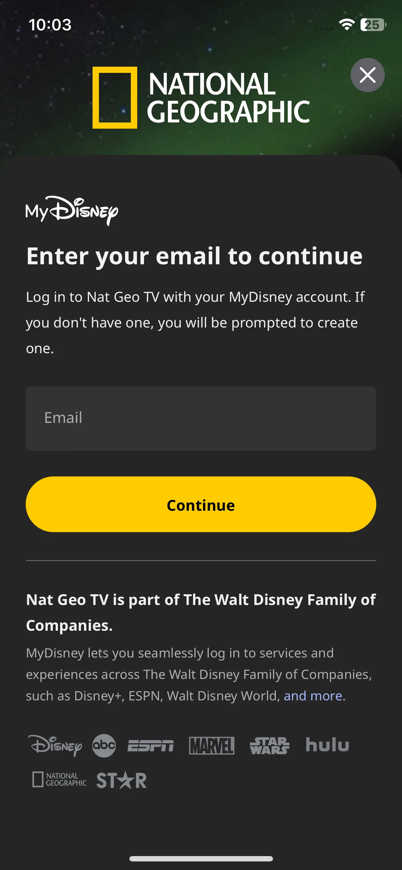
Task: Tap the STAR brand logo
Action: pyautogui.click(x=121, y=780)
